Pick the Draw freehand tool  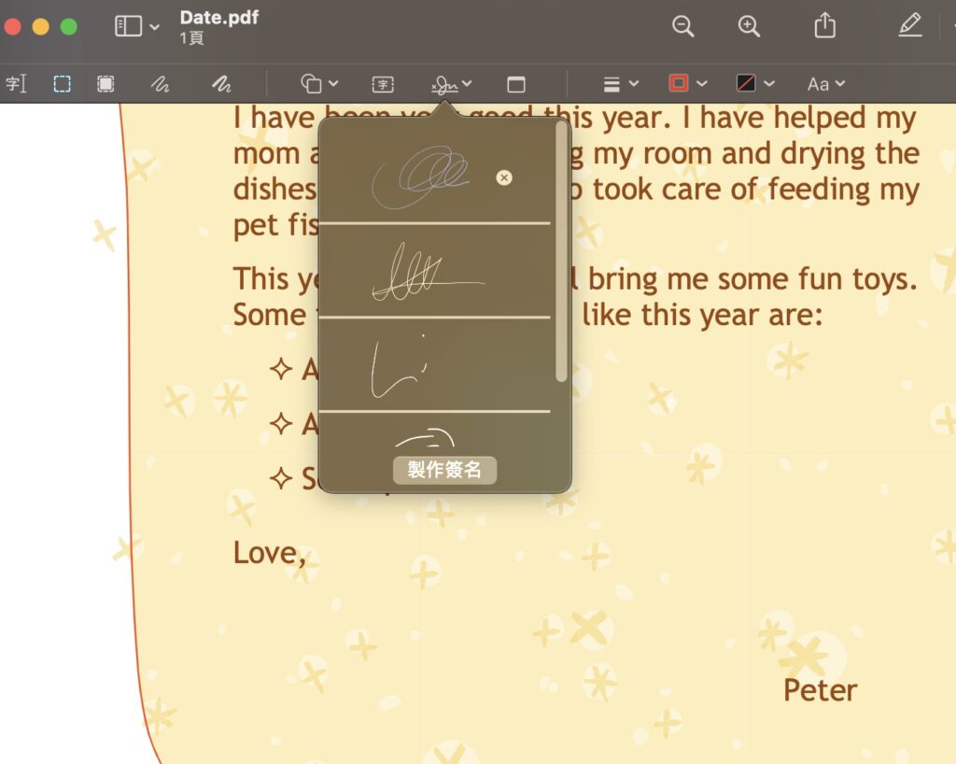click(221, 84)
